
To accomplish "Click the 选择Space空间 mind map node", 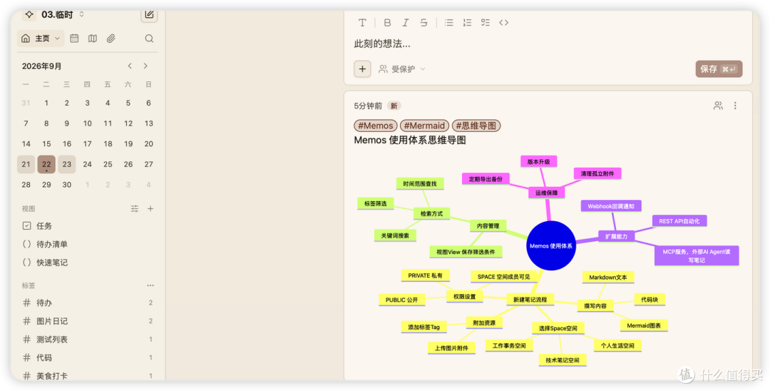I will (x=558, y=328).
